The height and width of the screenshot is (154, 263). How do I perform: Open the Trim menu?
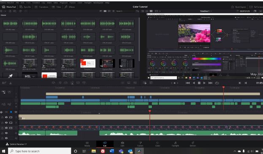(x=28, y=3)
